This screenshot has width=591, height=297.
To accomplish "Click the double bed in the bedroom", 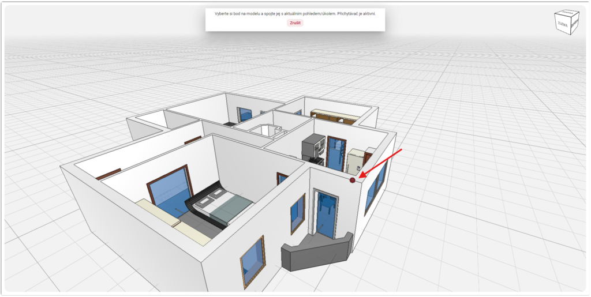I will pyautogui.click(x=222, y=205).
